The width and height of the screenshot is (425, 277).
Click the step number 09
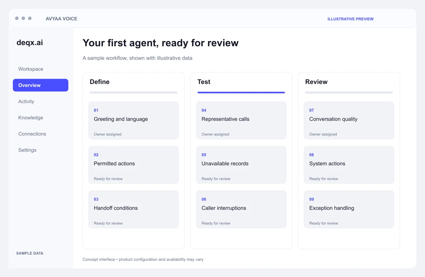312,199
